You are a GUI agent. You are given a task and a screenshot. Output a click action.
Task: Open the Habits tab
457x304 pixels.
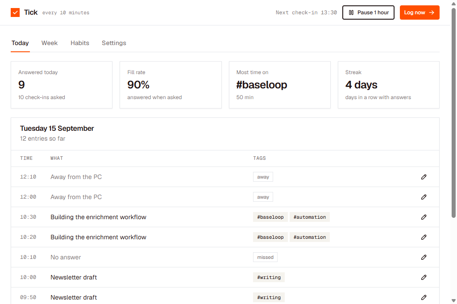pos(80,43)
